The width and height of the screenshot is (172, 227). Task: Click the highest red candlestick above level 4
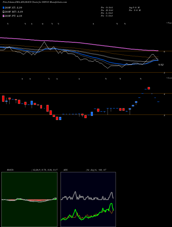click(149, 88)
